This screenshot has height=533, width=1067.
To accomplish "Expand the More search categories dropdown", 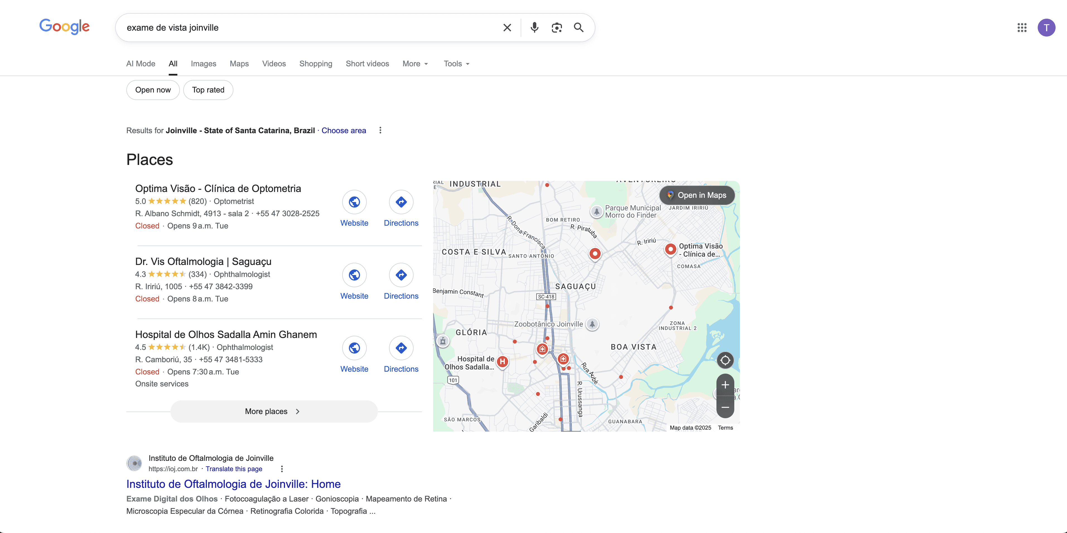I will [x=415, y=64].
